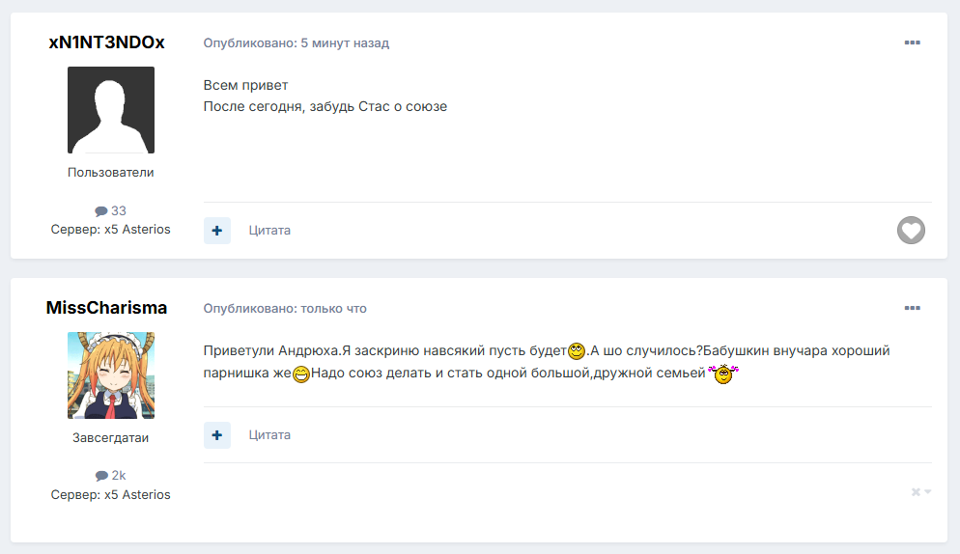Viewport: 960px width, 554px height.
Task: Click rolling-eyes smiley after 'пусть будет'
Action: pos(577,351)
